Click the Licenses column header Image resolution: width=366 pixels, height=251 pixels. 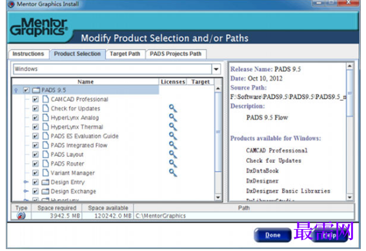pos(173,82)
